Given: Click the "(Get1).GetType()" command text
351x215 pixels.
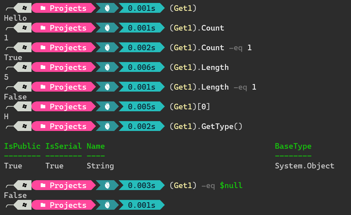Looking at the screenshot, I should [x=206, y=126].
